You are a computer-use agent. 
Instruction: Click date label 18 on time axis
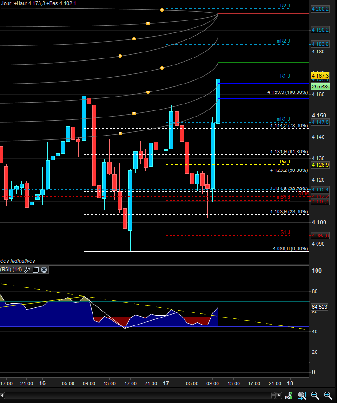tap(290, 383)
